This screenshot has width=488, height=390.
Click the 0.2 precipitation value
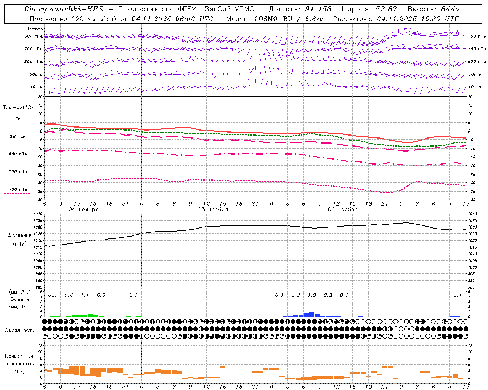click(x=53, y=295)
